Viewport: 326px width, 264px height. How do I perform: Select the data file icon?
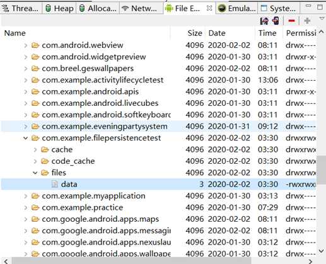[x=54, y=184]
